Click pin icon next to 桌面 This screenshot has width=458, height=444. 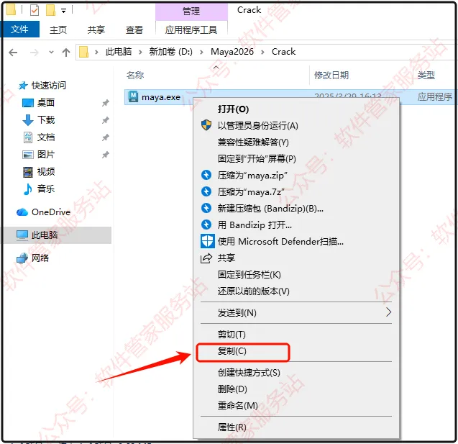[106, 103]
